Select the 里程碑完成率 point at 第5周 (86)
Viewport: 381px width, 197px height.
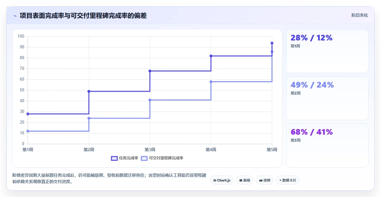tap(272, 52)
